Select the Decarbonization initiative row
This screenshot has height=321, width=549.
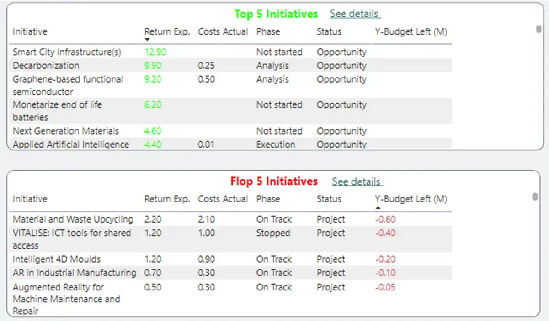point(47,65)
